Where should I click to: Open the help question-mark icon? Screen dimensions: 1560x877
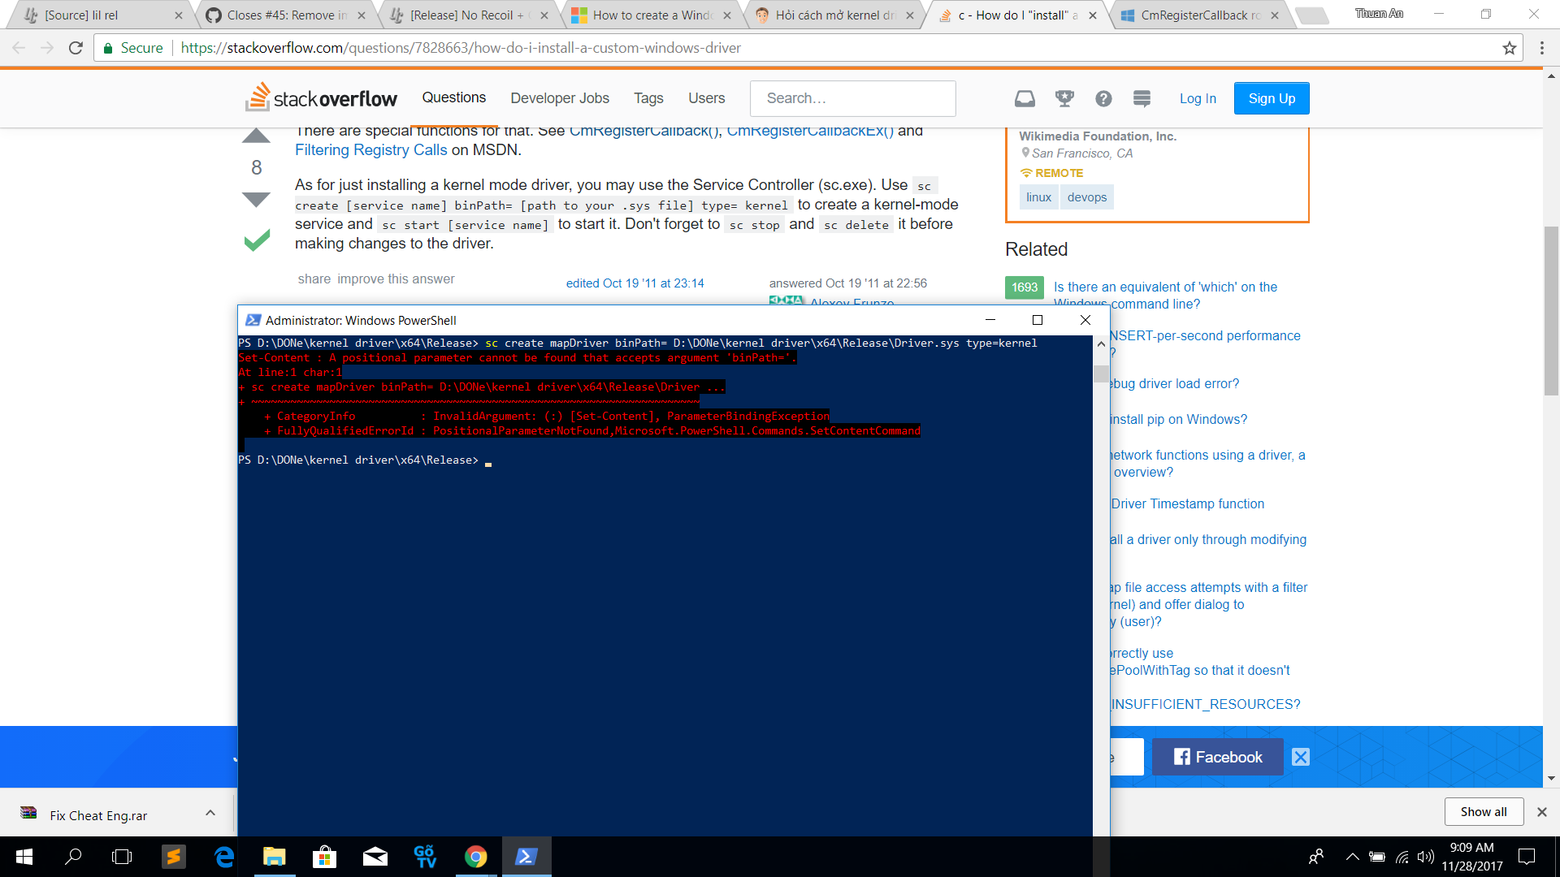[1103, 98]
